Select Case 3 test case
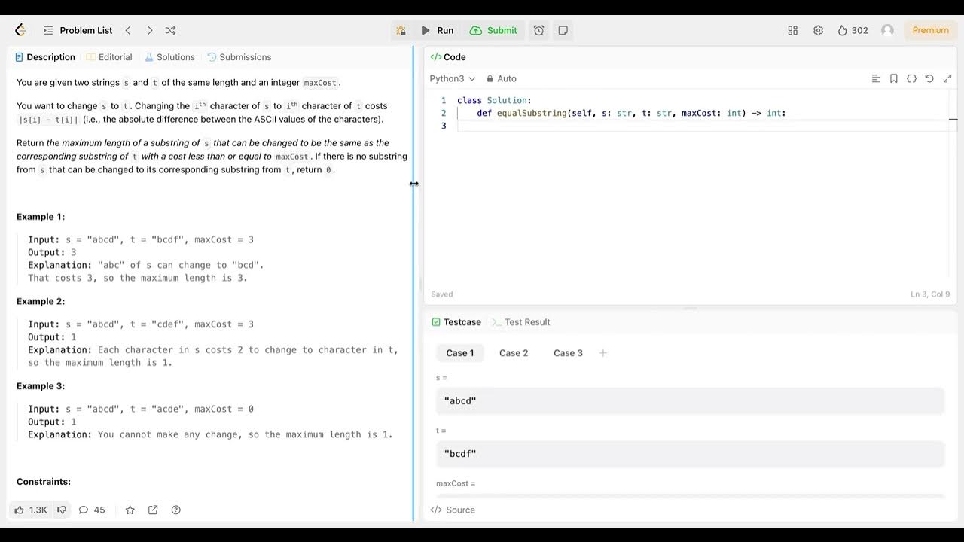964x542 pixels. pos(568,353)
